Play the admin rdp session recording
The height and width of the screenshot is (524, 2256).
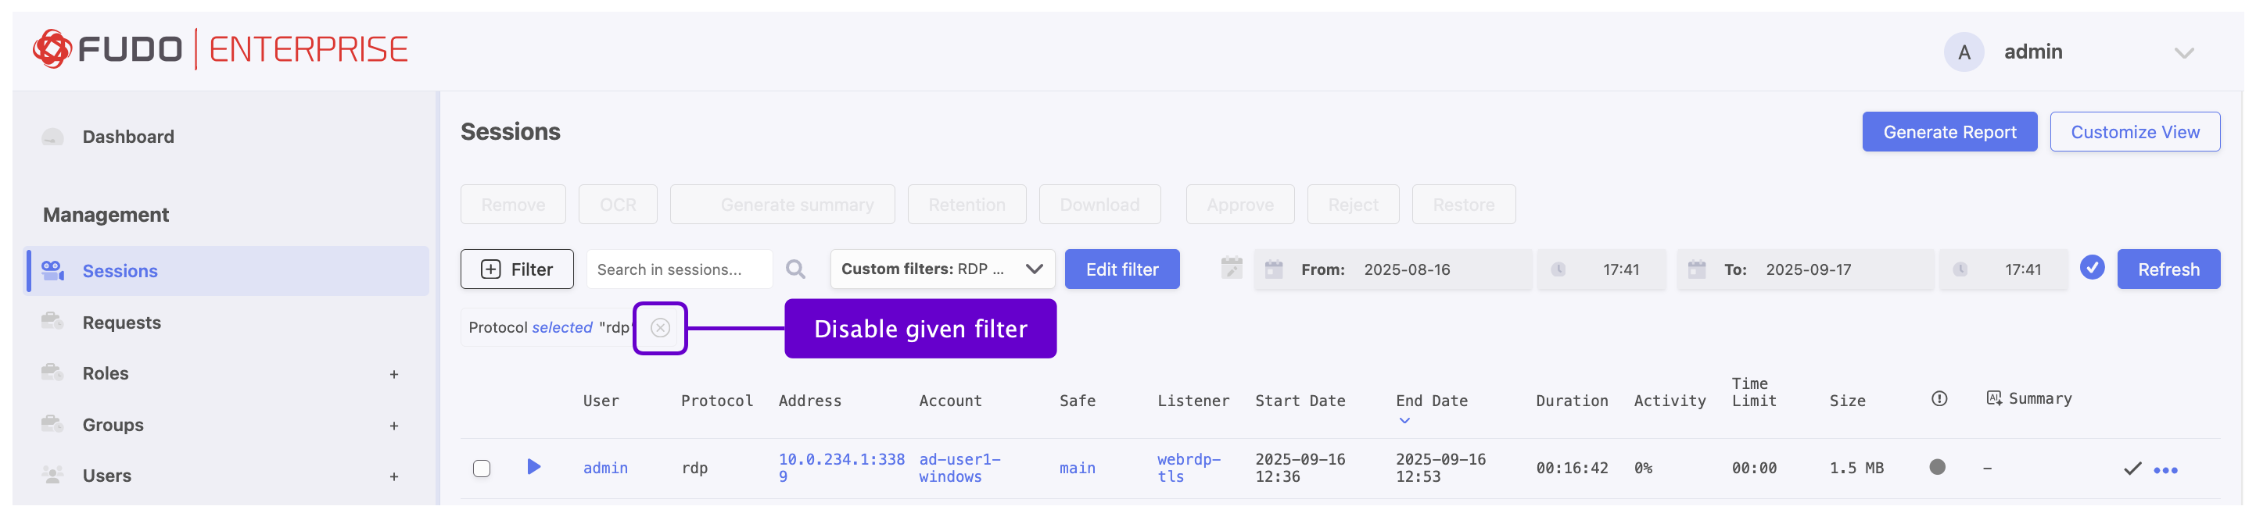[533, 467]
